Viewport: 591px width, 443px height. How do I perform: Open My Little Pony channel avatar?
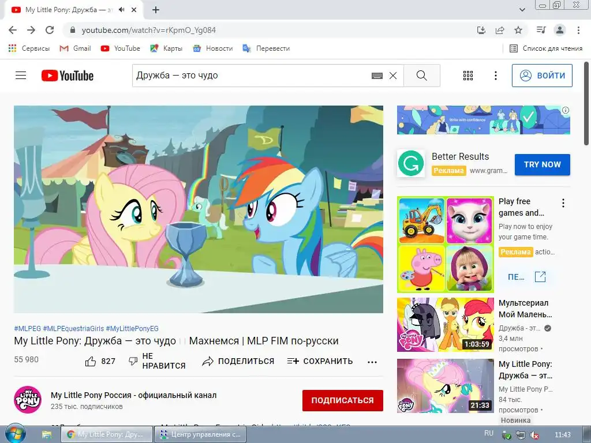(28, 400)
